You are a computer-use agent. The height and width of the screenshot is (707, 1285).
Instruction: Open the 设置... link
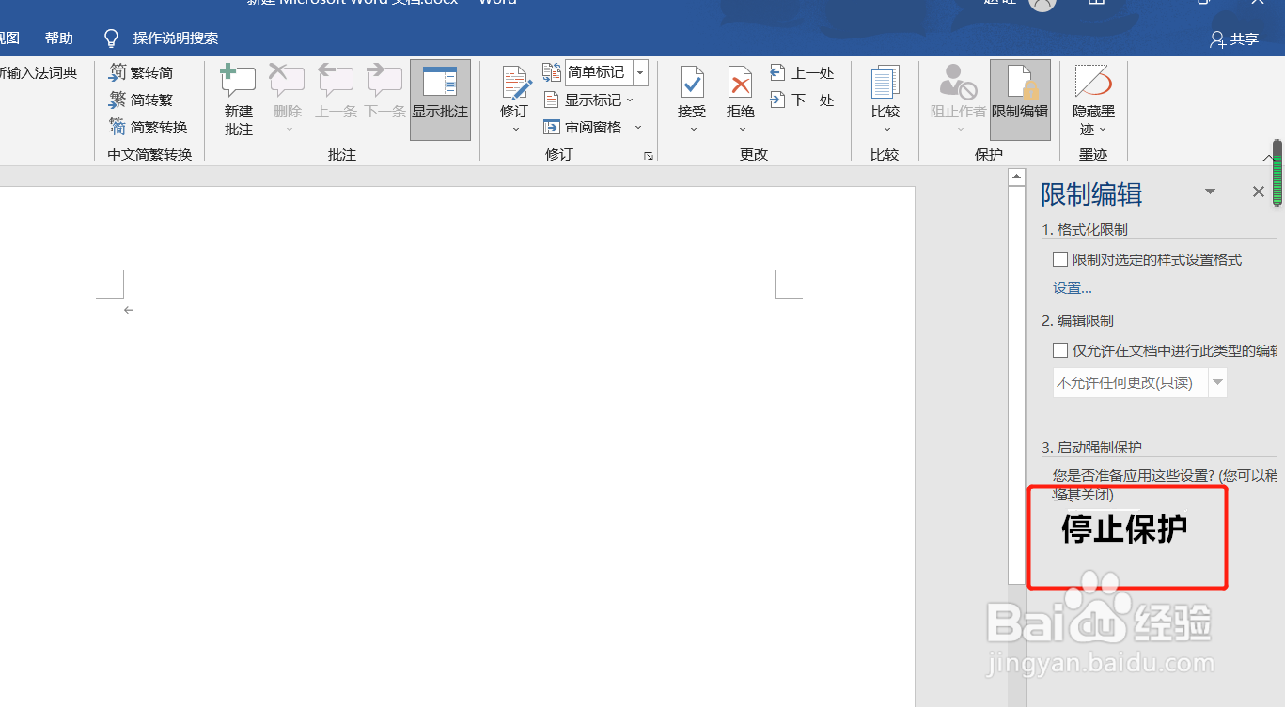[x=1073, y=288]
